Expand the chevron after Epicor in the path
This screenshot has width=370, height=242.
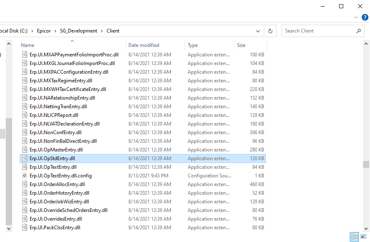(x=55, y=31)
